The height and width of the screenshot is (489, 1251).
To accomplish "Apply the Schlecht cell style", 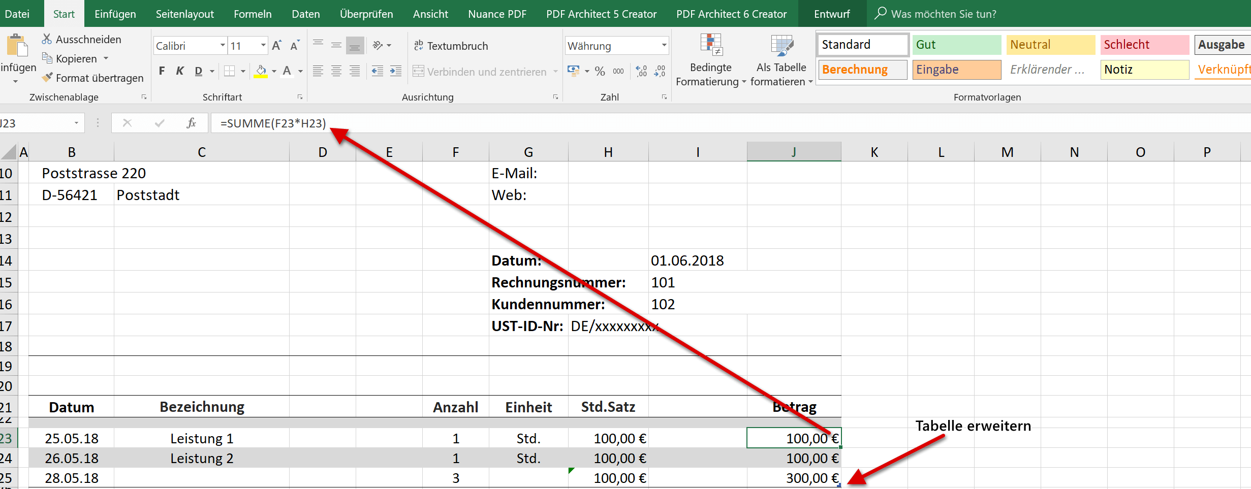I will point(1145,45).
